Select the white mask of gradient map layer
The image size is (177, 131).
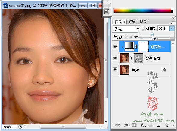(x=143, y=46)
